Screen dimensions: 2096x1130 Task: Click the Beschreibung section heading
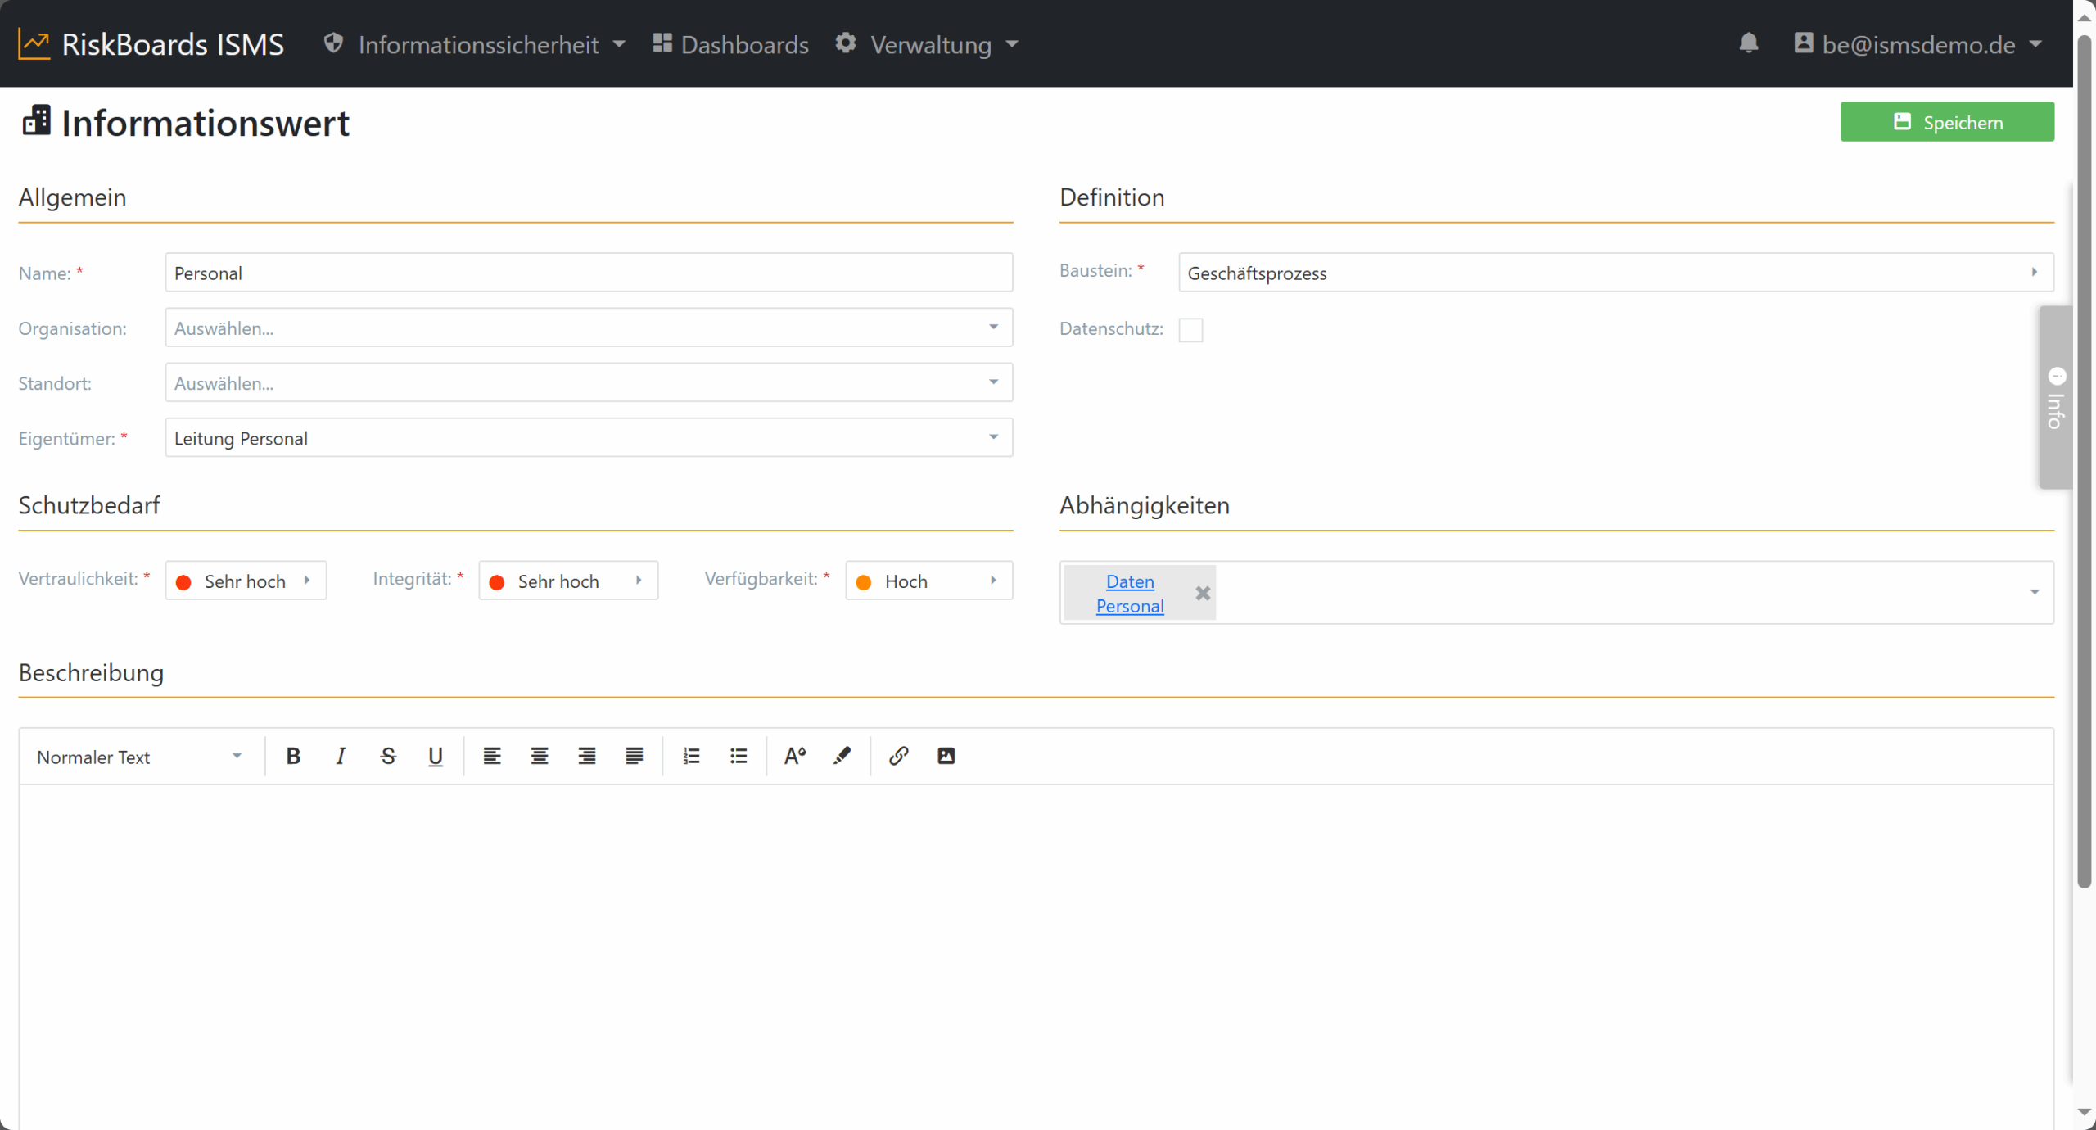point(91,672)
